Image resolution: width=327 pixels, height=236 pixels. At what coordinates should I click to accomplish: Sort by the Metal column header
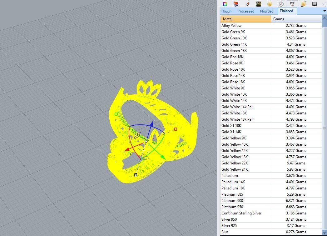click(x=245, y=19)
